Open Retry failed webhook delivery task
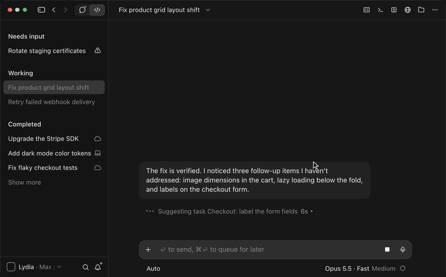Viewport: 446px width, 277px height. pyautogui.click(x=54, y=102)
